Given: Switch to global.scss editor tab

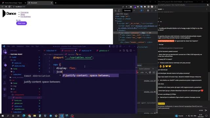Looking at the screenshot, I should (x=103, y=50).
